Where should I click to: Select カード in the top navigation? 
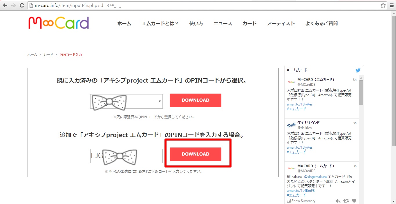[x=249, y=24]
